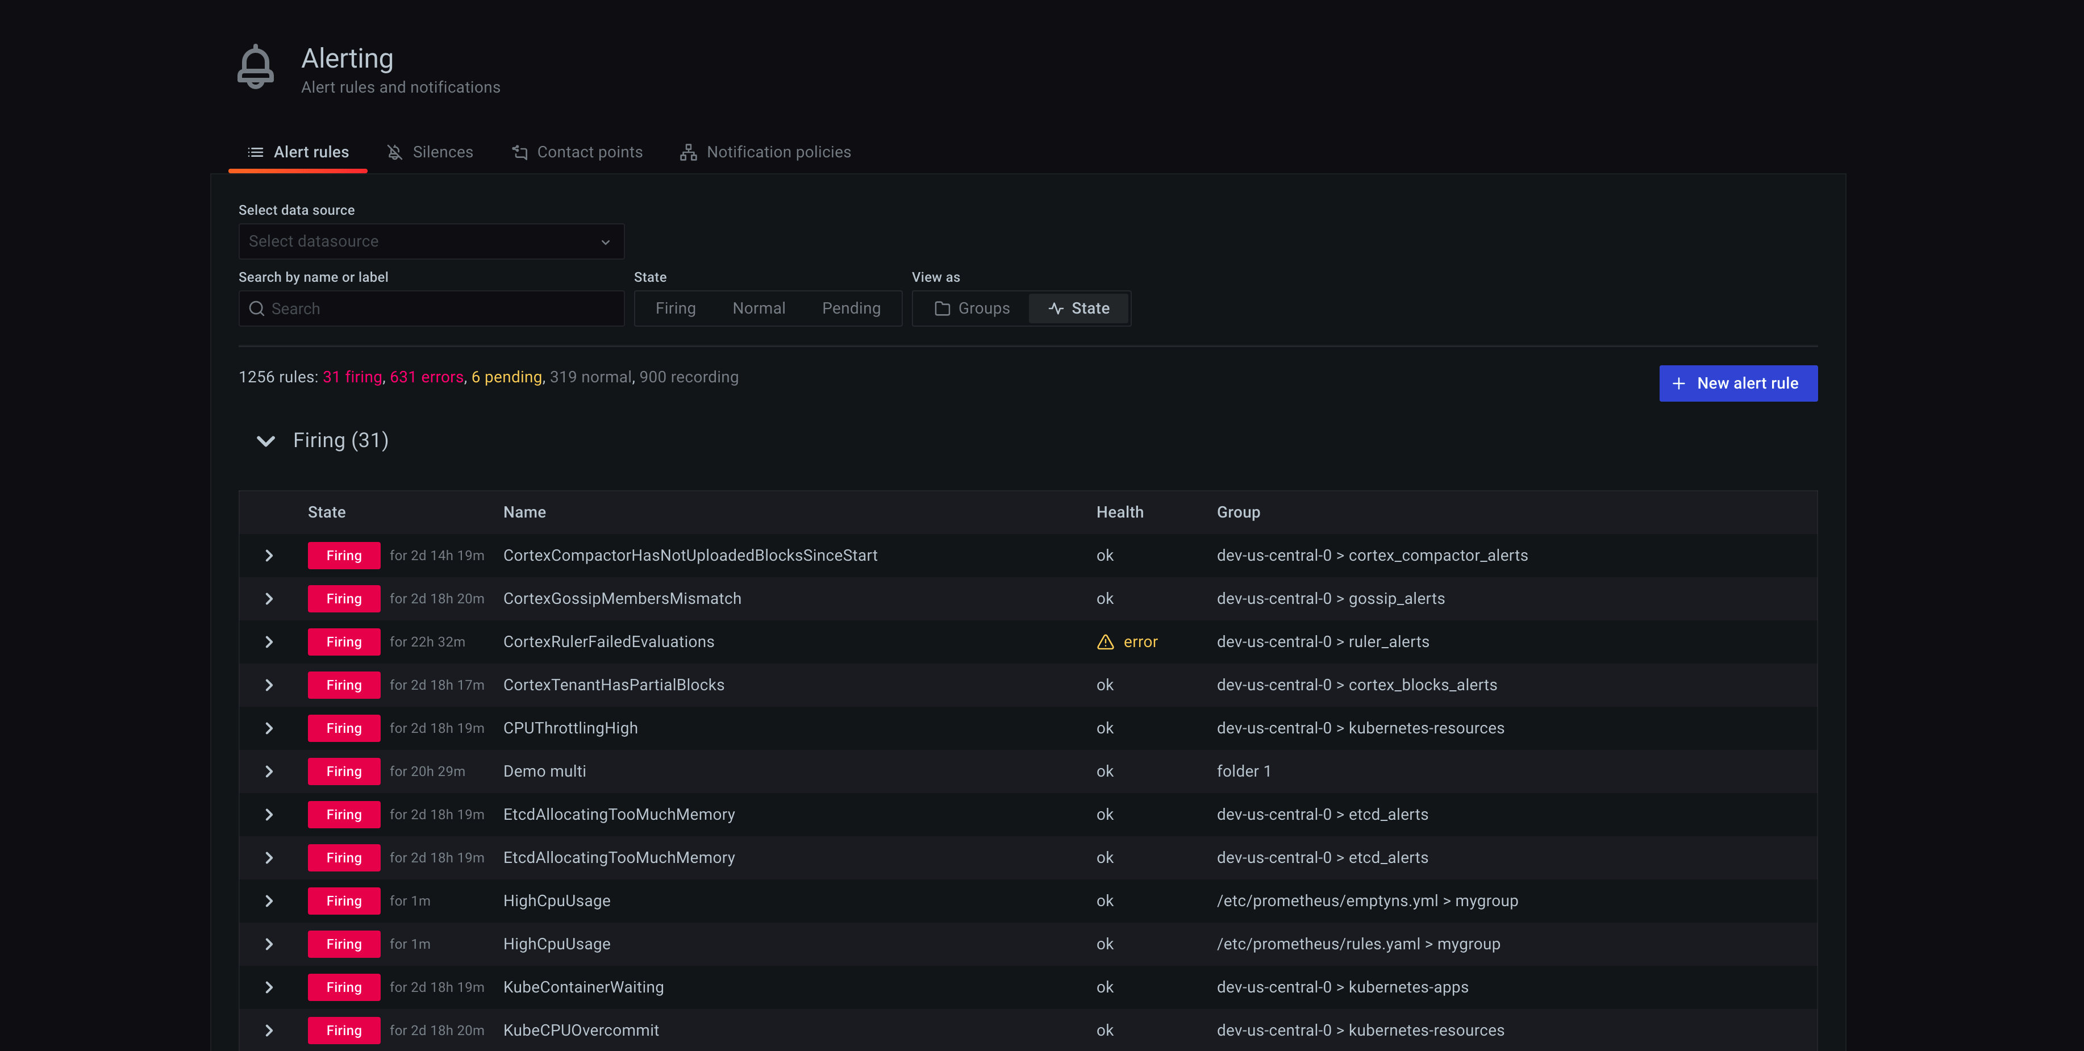2084x1051 pixels.
Task: Click the Silences bell-slash icon
Action: coord(395,152)
